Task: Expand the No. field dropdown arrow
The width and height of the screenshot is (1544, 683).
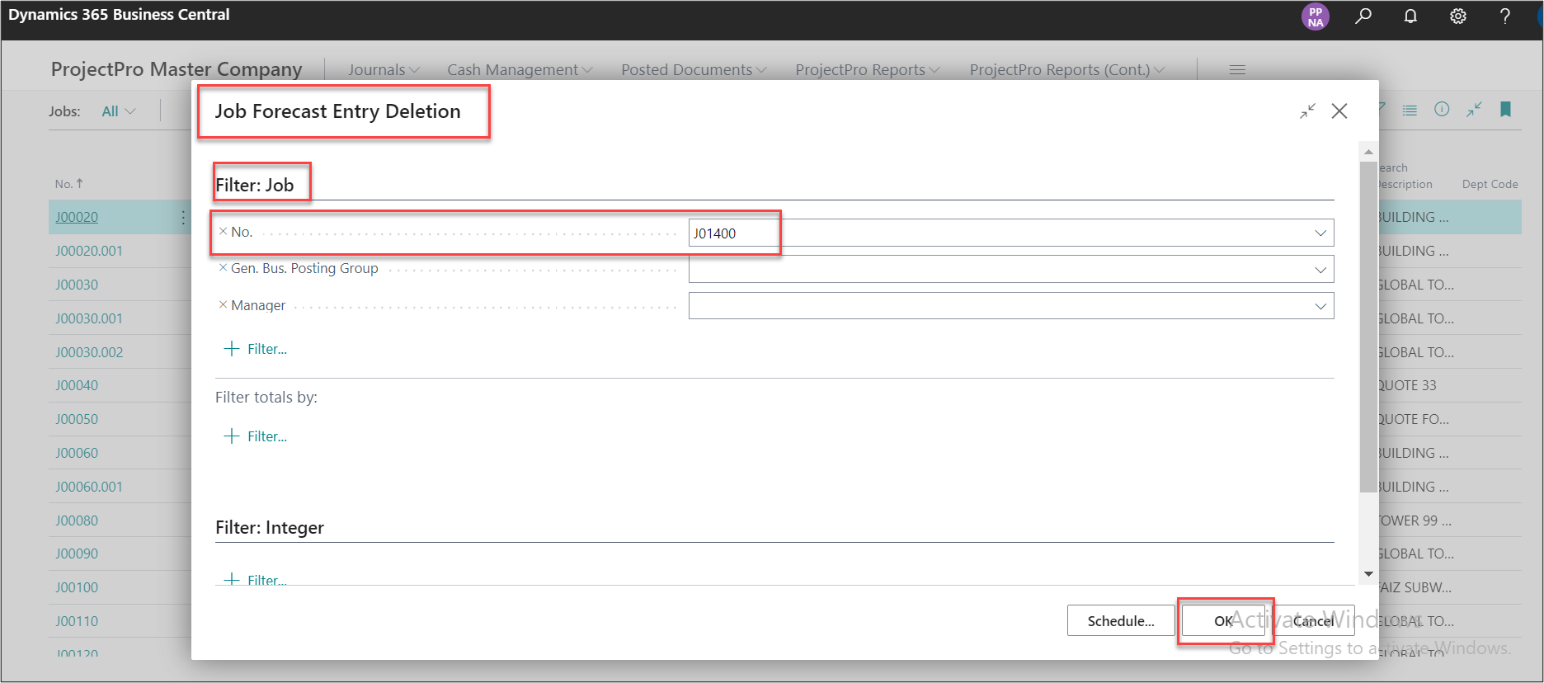Action: click(x=1320, y=233)
